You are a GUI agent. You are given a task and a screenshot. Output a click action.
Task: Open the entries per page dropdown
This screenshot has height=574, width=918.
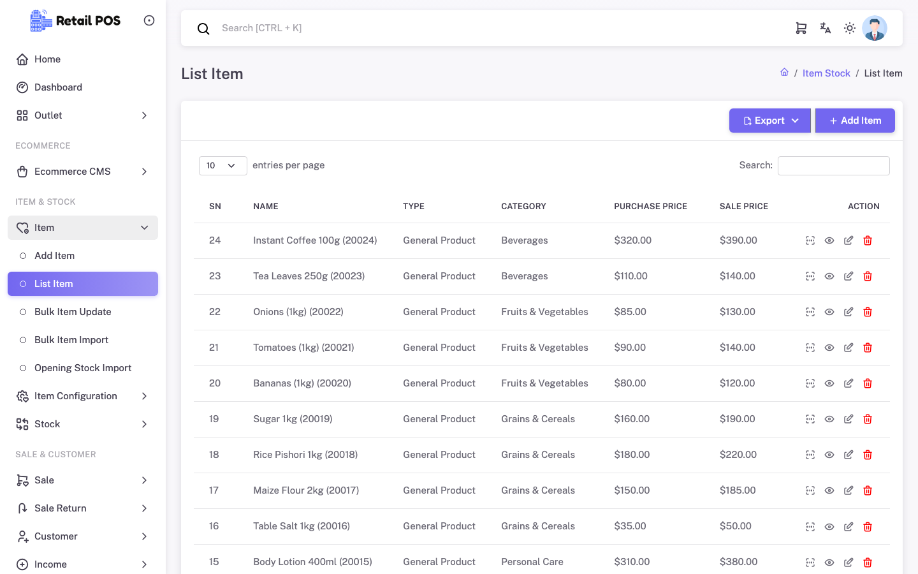tap(223, 165)
